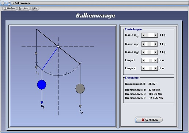Click the gray G1 force arrowhead
189x133 pixels.
(36, 67)
